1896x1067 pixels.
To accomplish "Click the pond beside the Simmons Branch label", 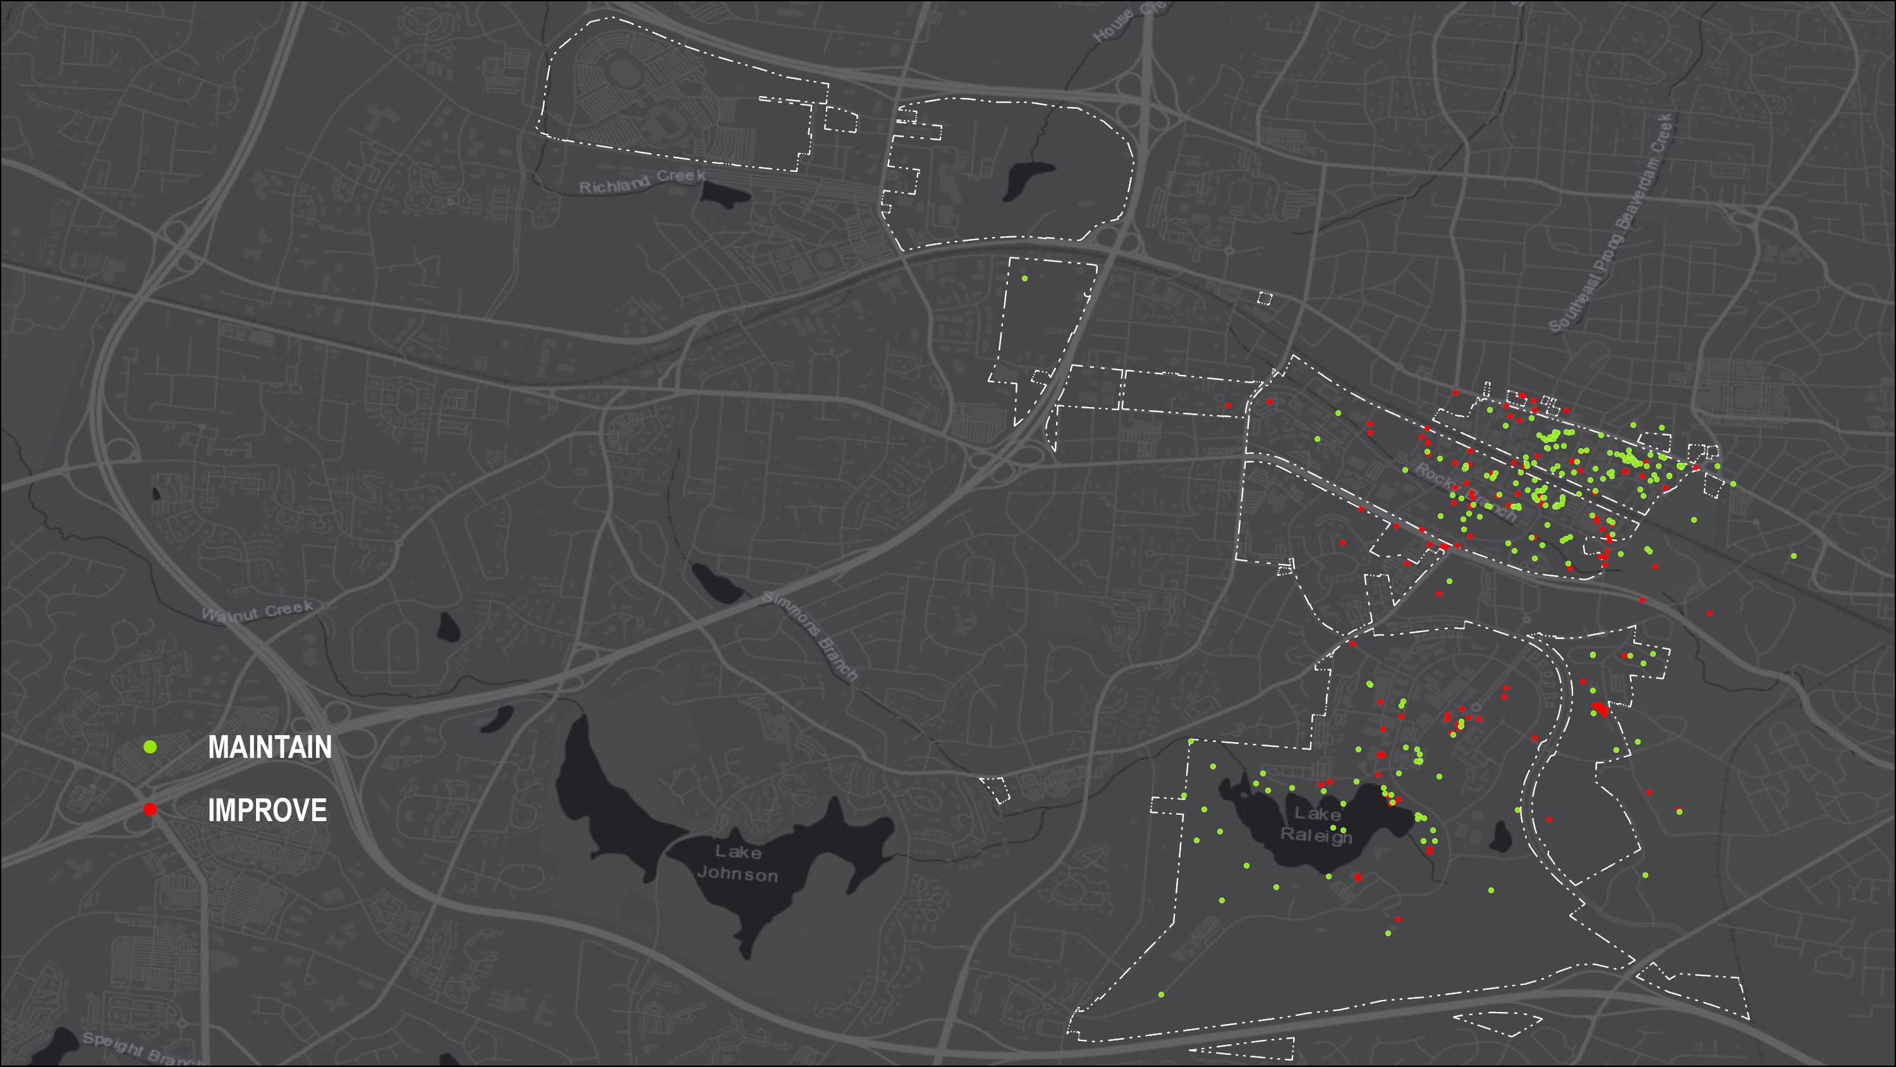I will (x=717, y=584).
